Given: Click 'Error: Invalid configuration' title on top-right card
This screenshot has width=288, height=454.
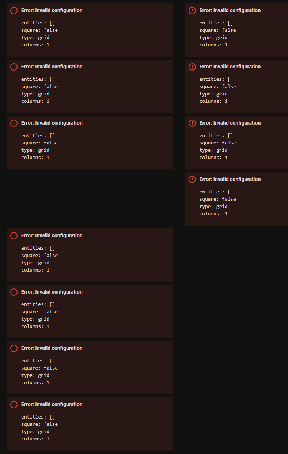Looking at the screenshot, I should point(230,11).
